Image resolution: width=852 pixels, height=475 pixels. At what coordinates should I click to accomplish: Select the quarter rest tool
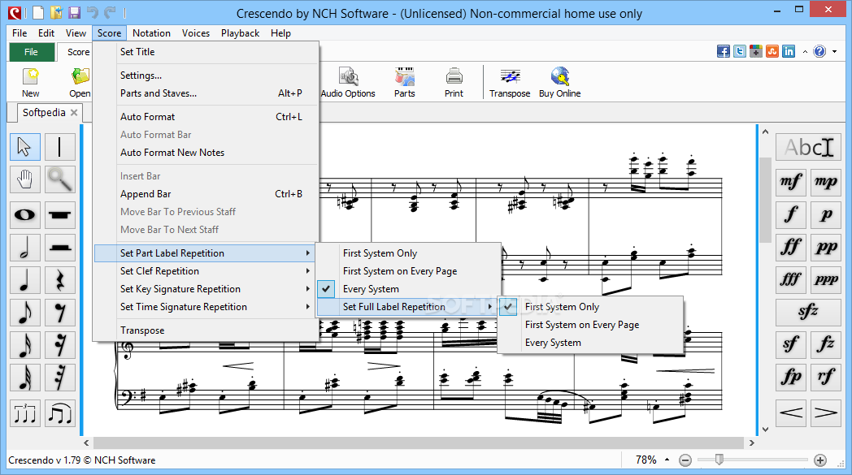(x=60, y=280)
